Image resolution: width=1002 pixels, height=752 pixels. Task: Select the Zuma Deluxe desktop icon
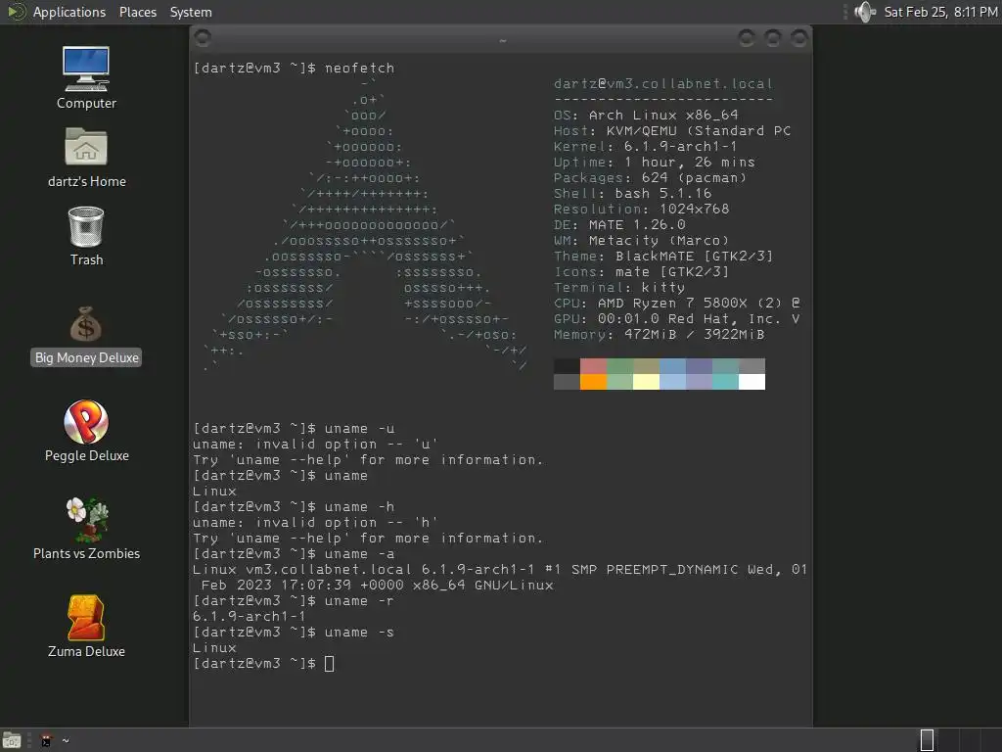point(86,627)
